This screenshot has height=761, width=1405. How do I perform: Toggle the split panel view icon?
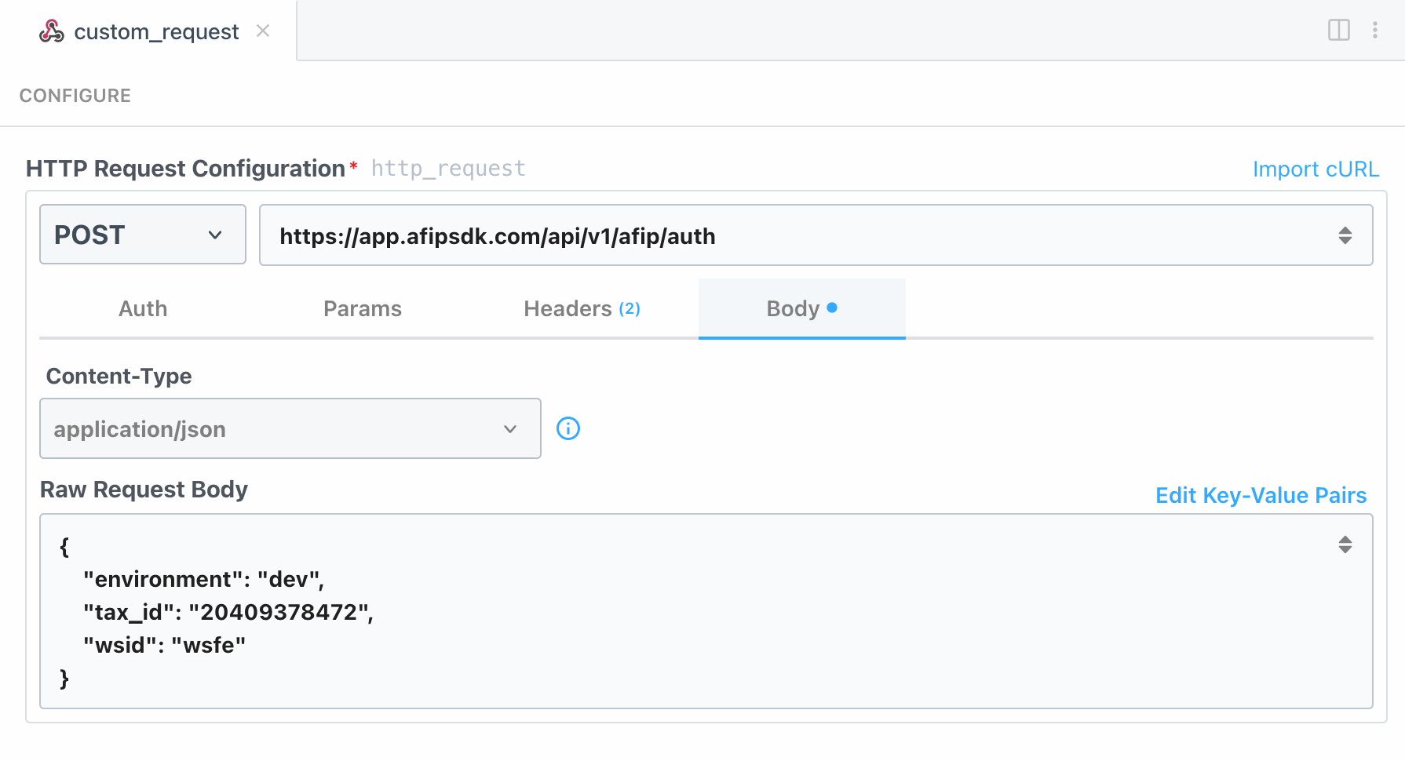[1338, 30]
